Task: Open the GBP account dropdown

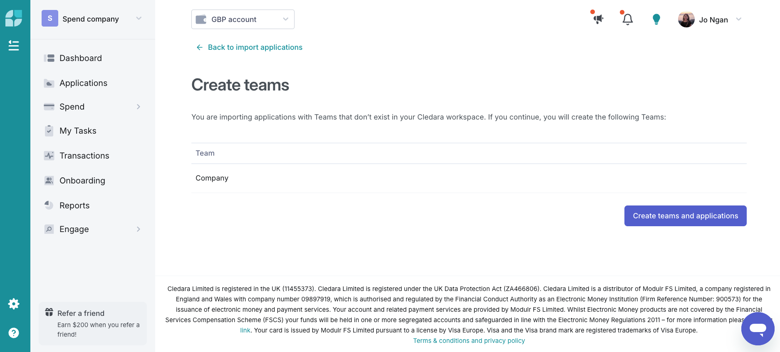Action: (x=243, y=20)
